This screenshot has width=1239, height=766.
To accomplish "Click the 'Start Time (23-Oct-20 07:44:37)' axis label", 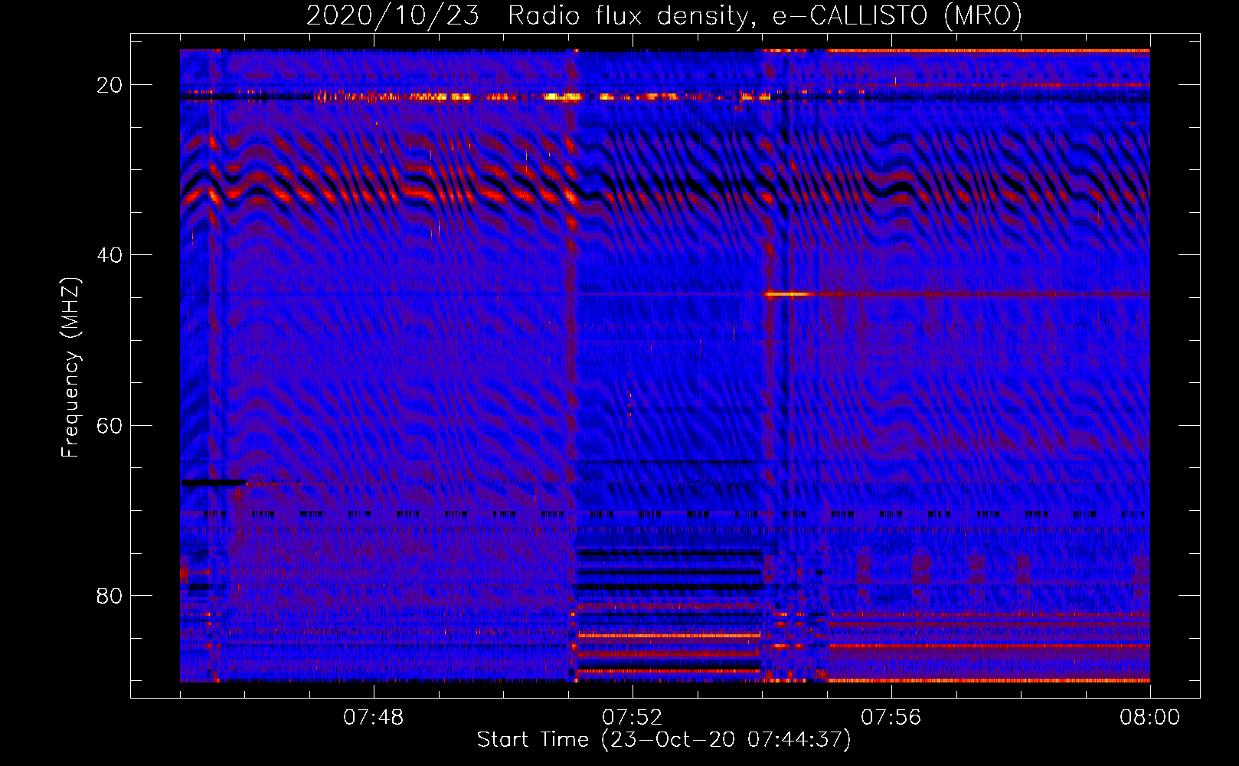I will [664, 740].
